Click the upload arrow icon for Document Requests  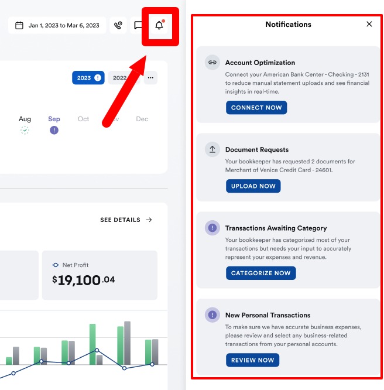[212, 149]
